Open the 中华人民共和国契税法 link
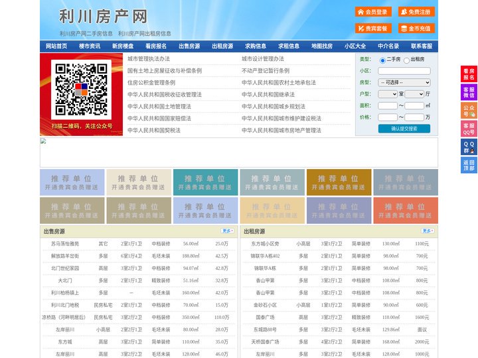Screen dimensions: 478x358 coord(154,131)
